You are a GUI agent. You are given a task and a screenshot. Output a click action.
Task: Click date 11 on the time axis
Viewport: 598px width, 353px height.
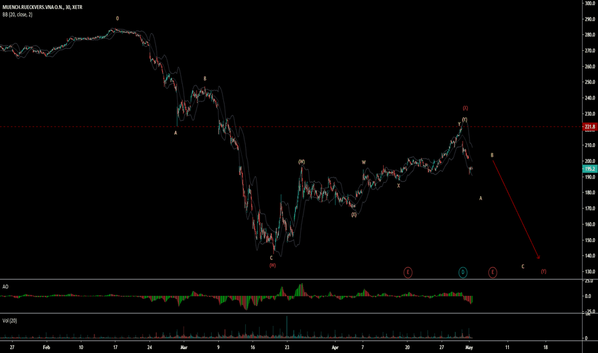pos(508,347)
